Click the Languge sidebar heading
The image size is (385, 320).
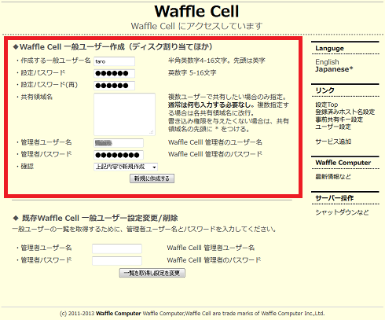[329, 48]
